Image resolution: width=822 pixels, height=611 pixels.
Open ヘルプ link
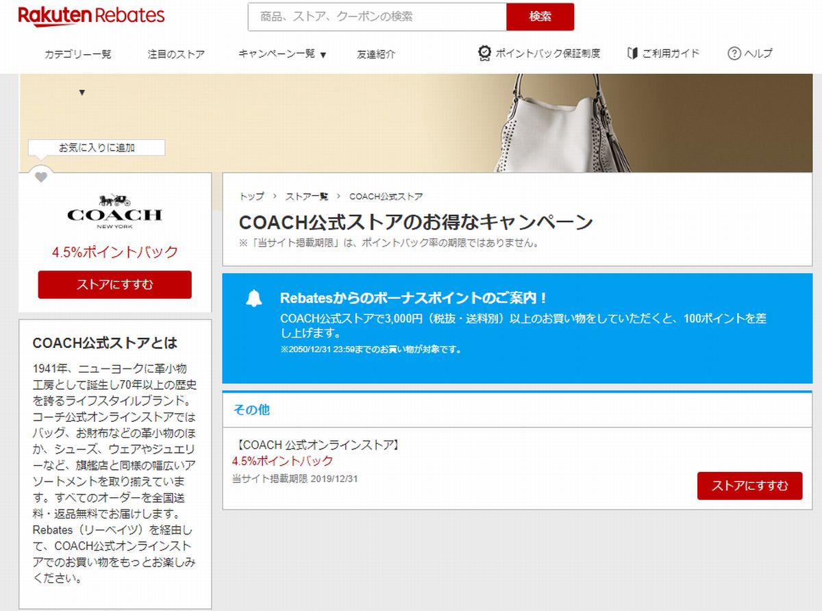(758, 53)
